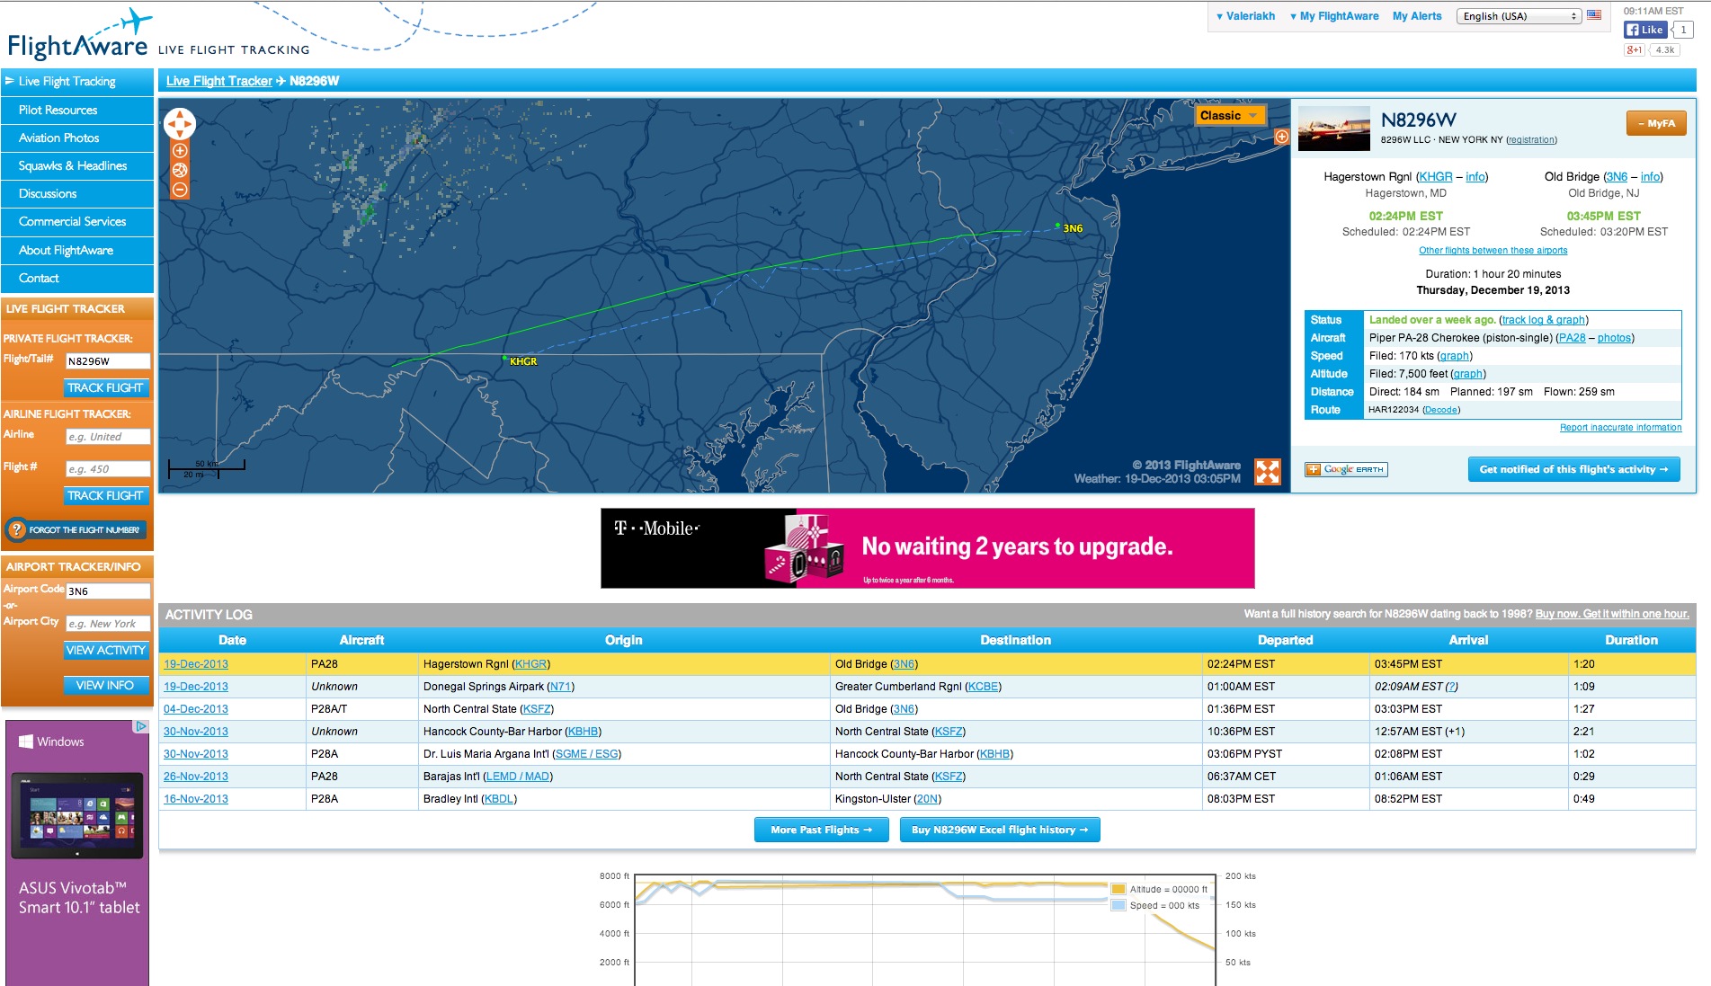
Task: Click the ad choices icon on Windows ad
Action: point(141,726)
